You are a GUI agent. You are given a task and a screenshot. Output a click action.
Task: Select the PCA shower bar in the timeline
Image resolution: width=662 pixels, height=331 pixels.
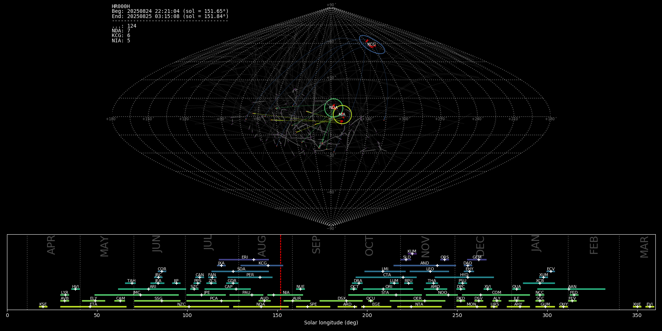tap(213, 301)
